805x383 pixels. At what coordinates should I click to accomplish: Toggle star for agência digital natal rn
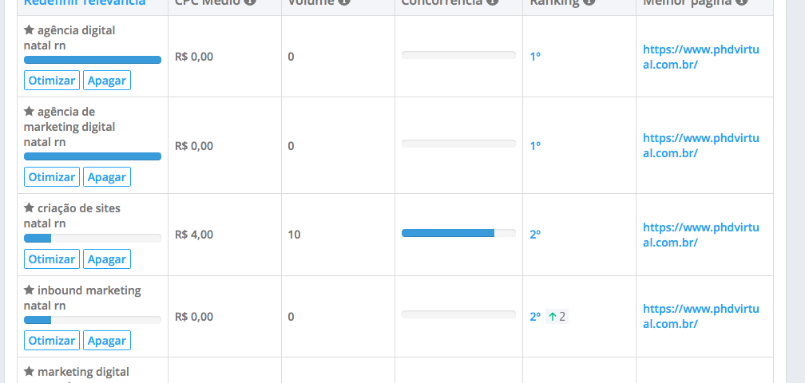click(x=29, y=30)
